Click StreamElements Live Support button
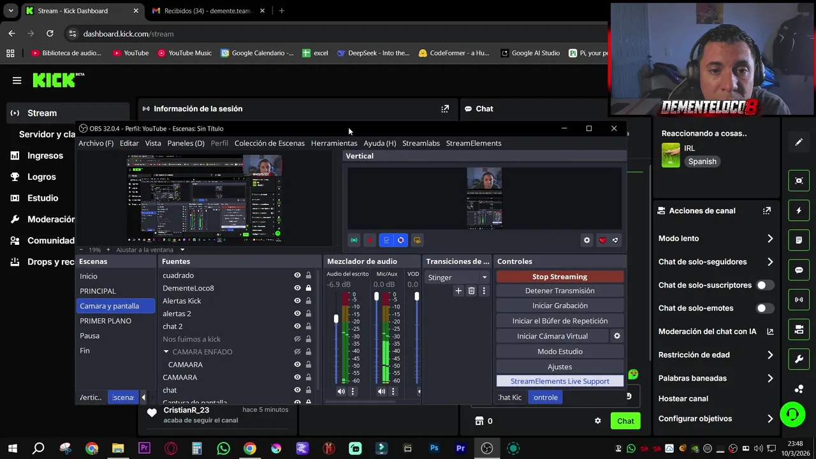Image resolution: width=816 pixels, height=459 pixels. click(560, 381)
